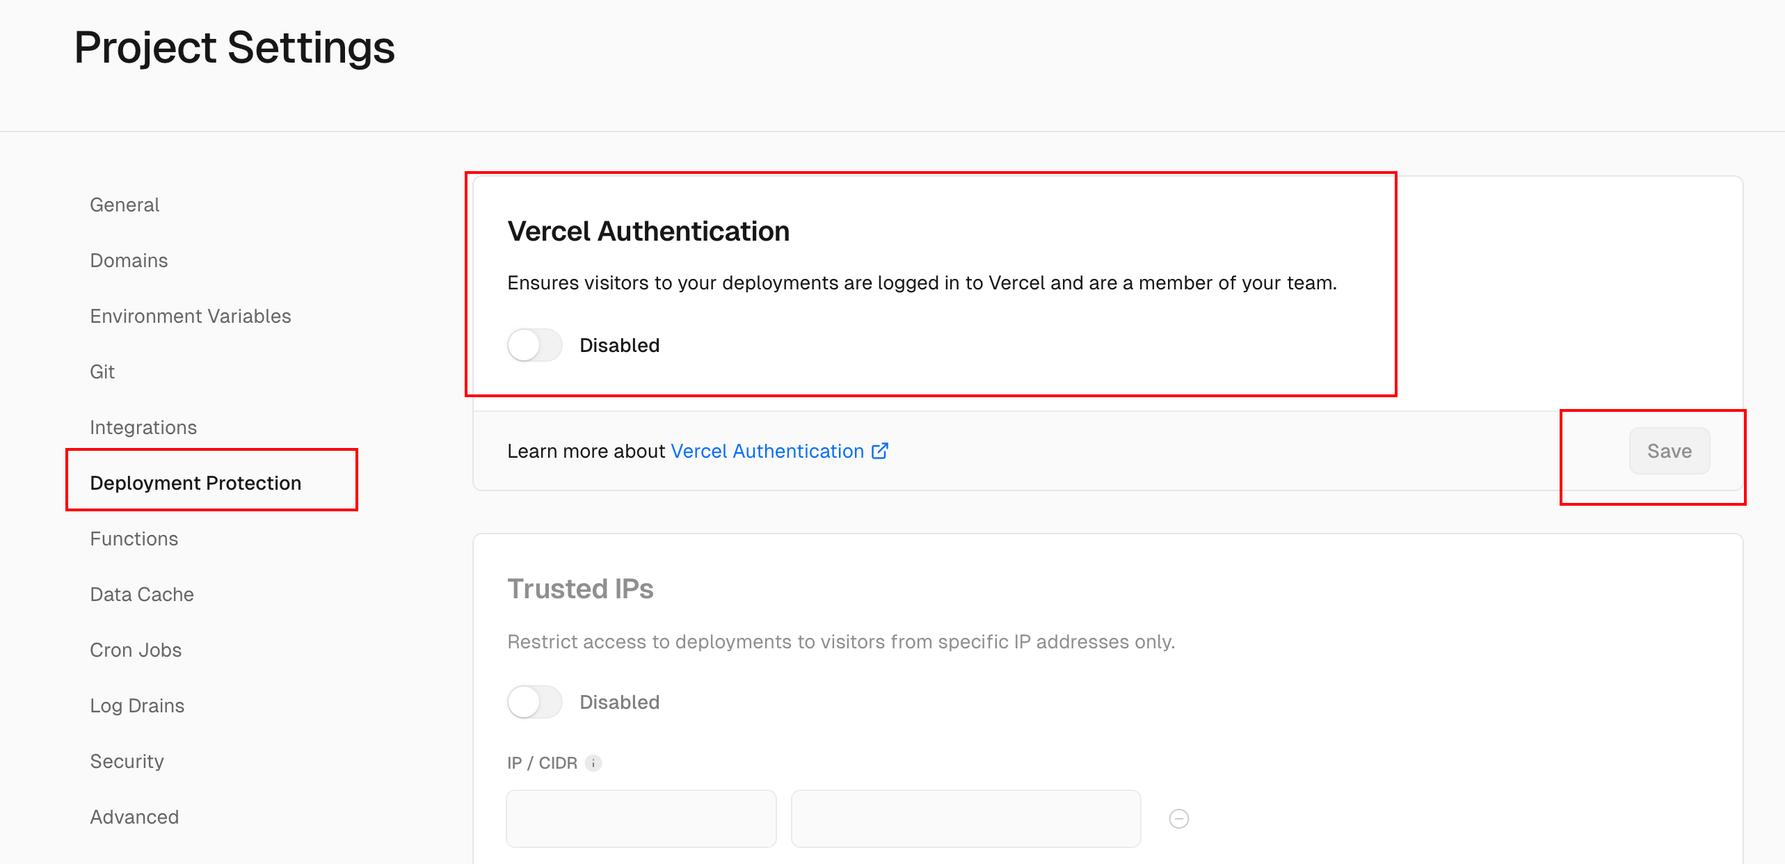Screen dimensions: 1785x864
Task: Open Advanced settings page
Action: click(134, 817)
